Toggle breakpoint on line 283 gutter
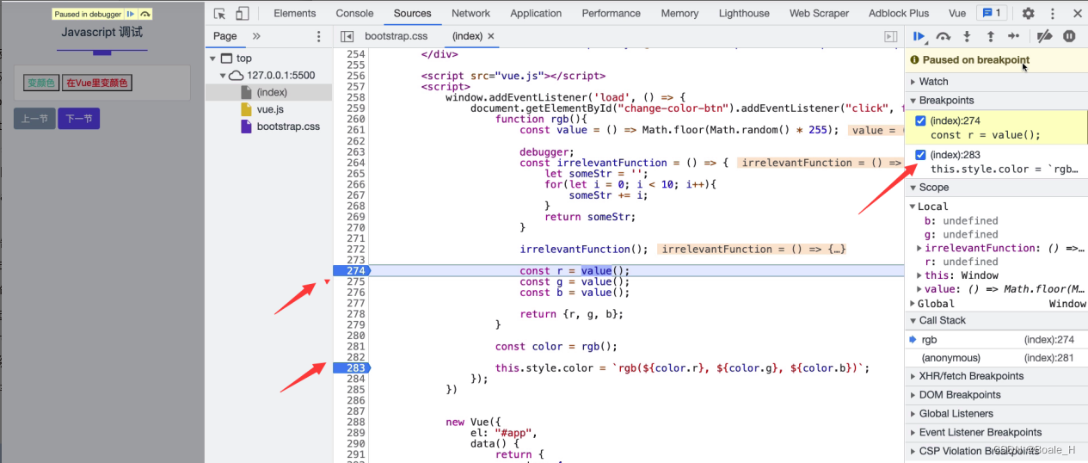The height and width of the screenshot is (463, 1088). (x=353, y=367)
